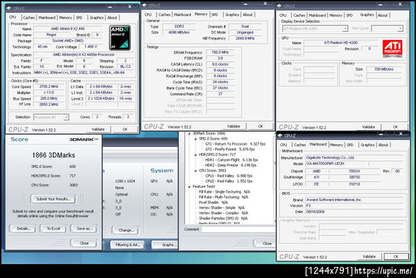Open Mainboard tab in the processor CPU-Z window

point(47,17)
